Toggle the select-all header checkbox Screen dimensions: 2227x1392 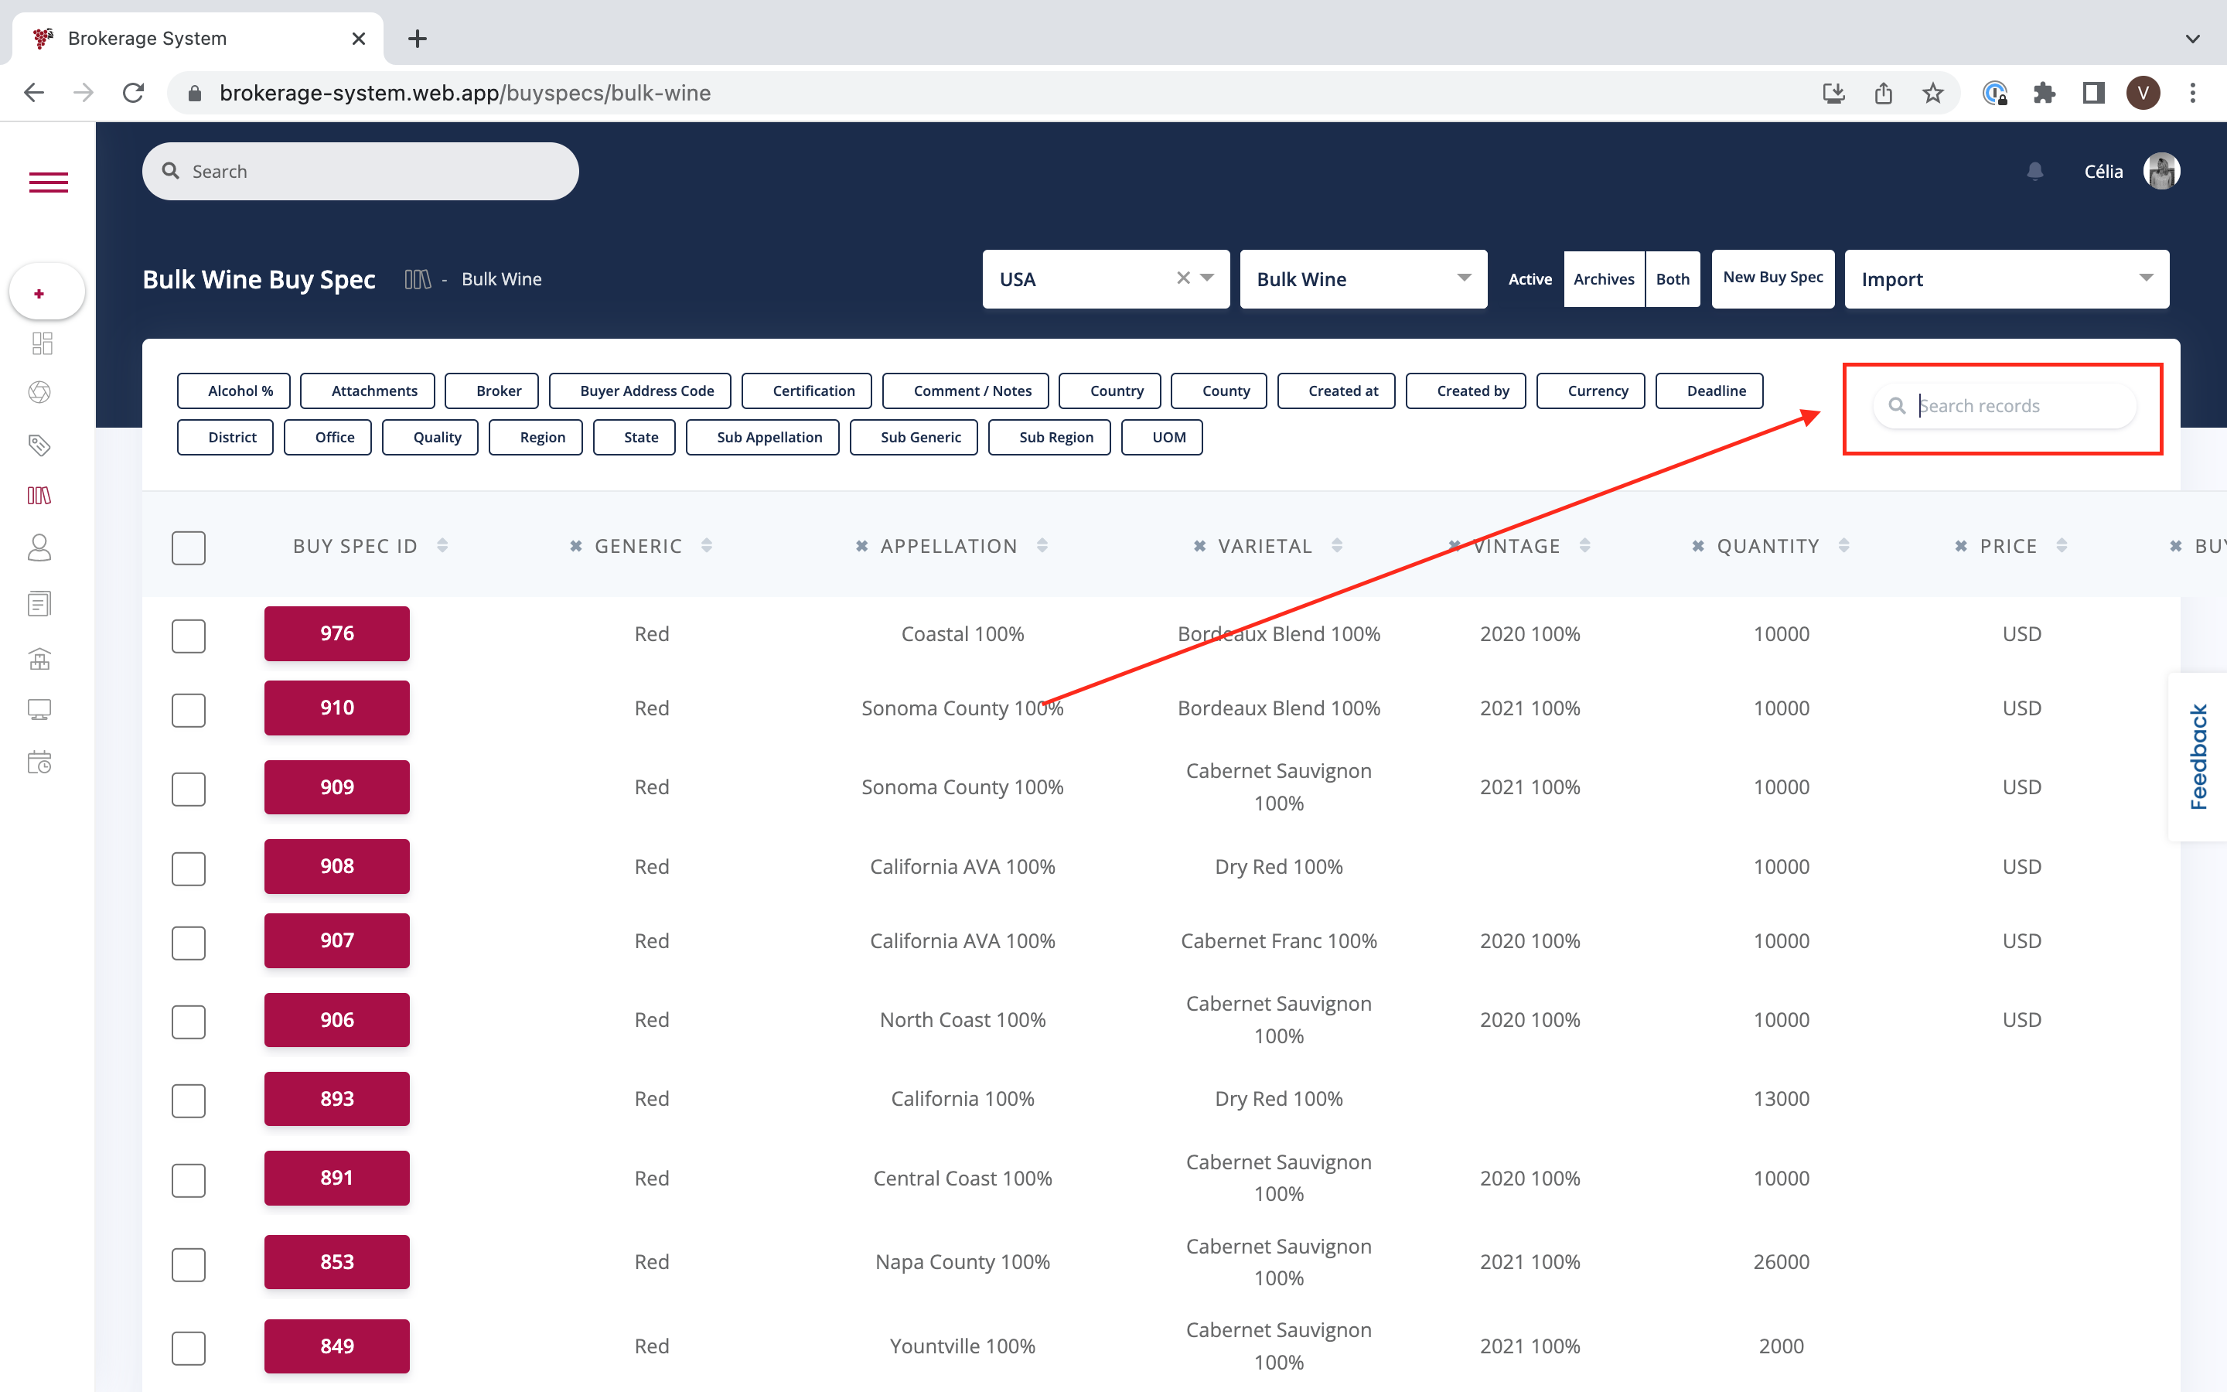tap(189, 548)
